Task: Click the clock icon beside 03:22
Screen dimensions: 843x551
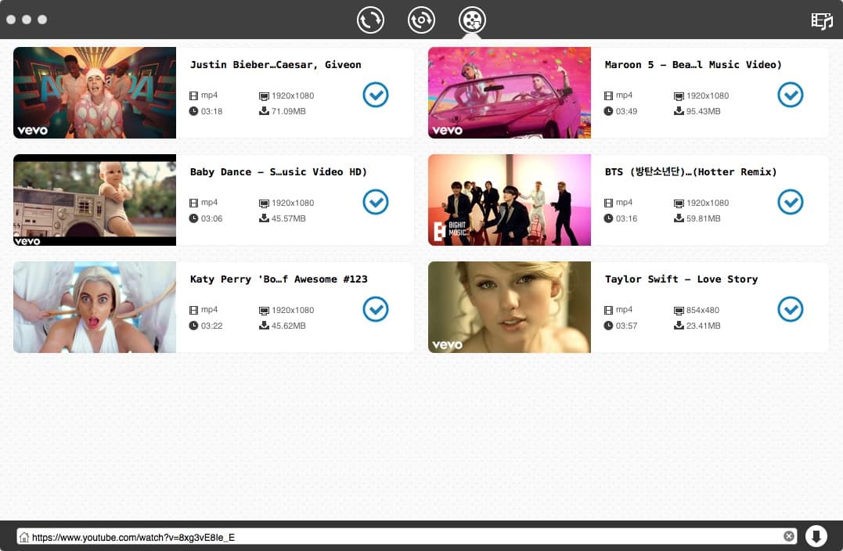Action: pyautogui.click(x=193, y=326)
